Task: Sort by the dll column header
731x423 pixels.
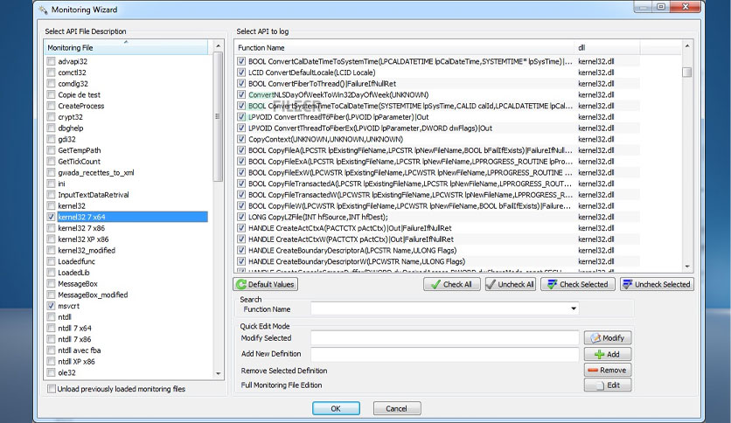Action: point(608,47)
